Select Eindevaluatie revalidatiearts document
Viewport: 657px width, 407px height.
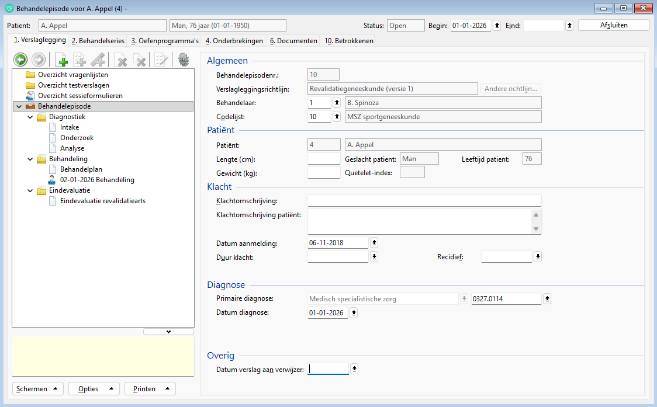point(103,201)
